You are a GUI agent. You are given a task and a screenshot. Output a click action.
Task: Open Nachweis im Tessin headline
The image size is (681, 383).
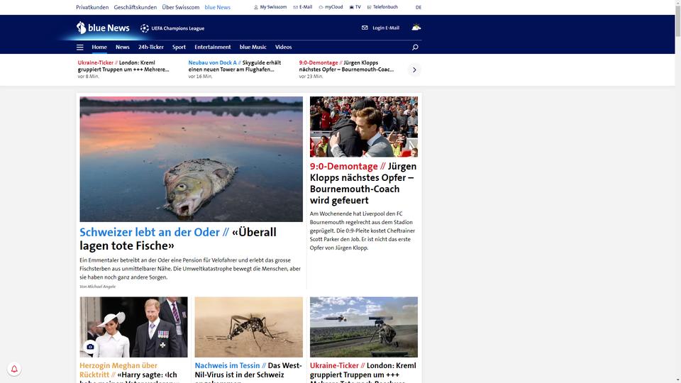point(248,372)
